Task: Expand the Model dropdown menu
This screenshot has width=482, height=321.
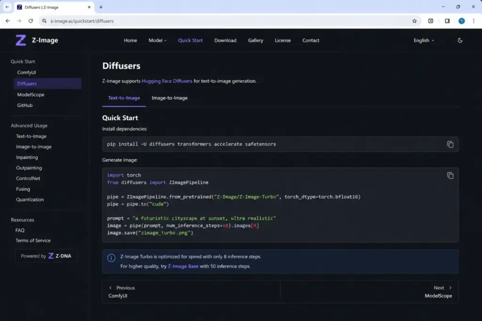Action: coord(157,40)
